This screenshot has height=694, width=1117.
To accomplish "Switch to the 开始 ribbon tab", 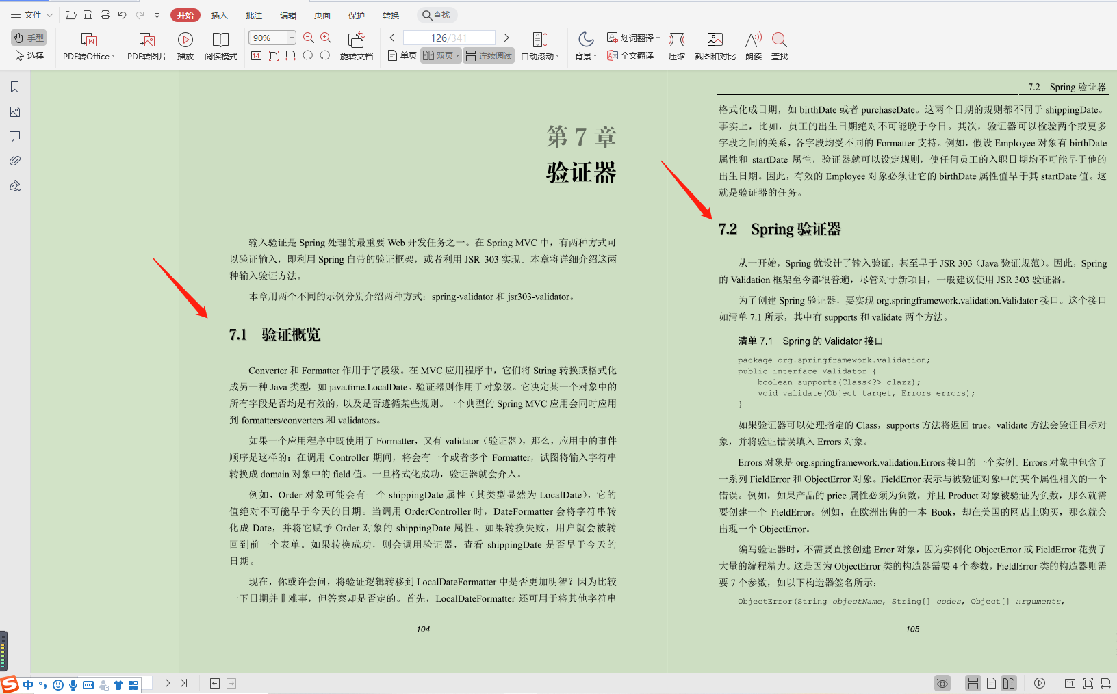I will [185, 15].
